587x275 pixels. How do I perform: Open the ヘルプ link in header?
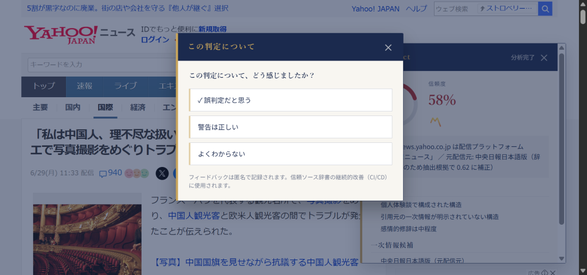(x=416, y=9)
